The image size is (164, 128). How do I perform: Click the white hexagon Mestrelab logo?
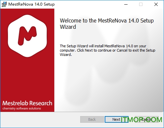(x=27, y=36)
